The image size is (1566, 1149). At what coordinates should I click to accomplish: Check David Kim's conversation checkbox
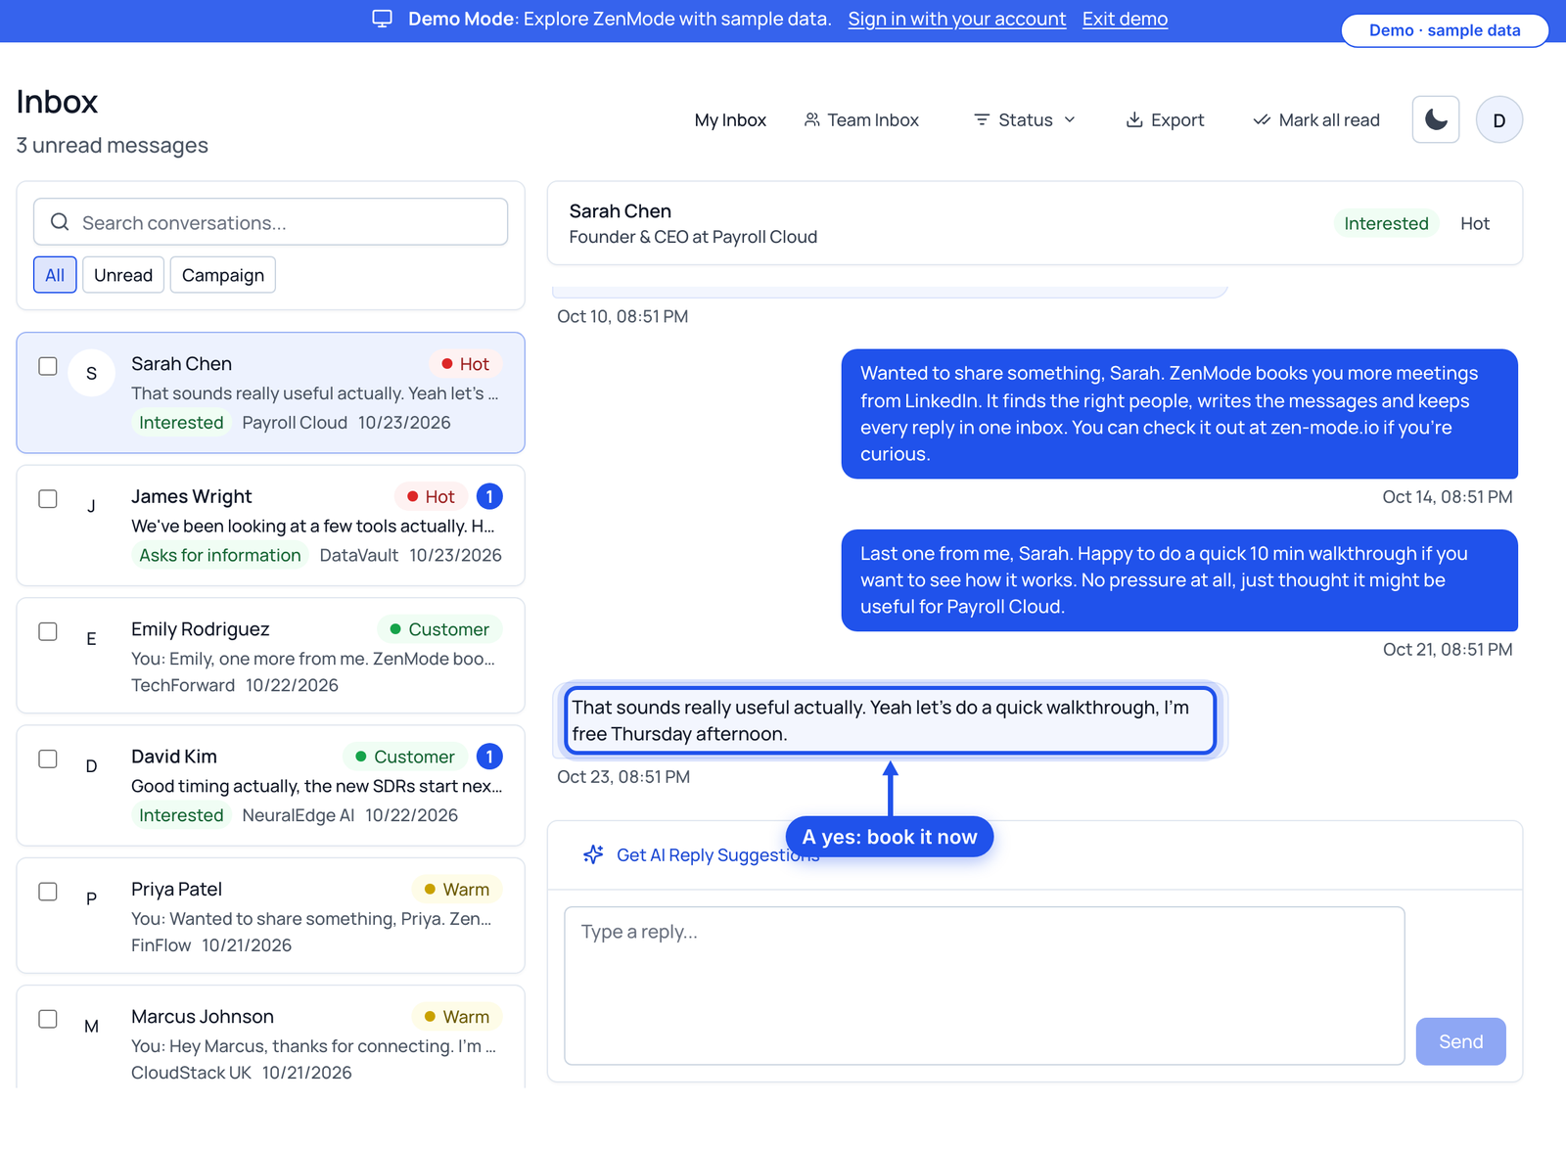(48, 758)
